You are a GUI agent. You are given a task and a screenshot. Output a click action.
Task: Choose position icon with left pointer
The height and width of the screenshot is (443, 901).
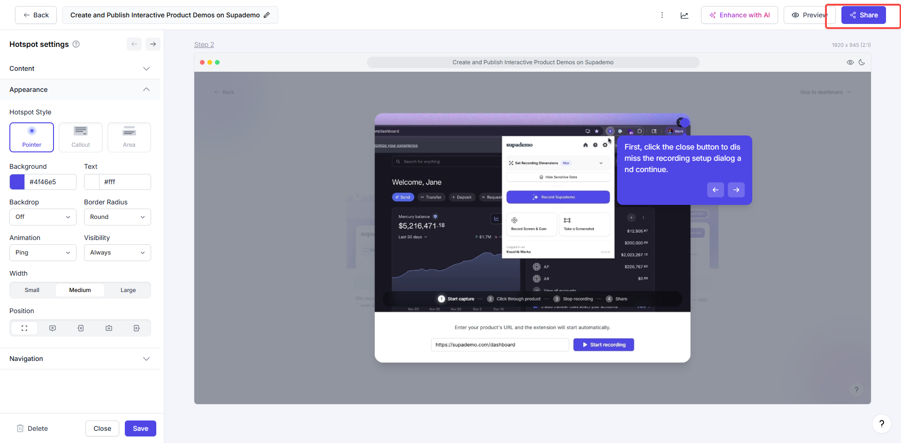coord(81,328)
